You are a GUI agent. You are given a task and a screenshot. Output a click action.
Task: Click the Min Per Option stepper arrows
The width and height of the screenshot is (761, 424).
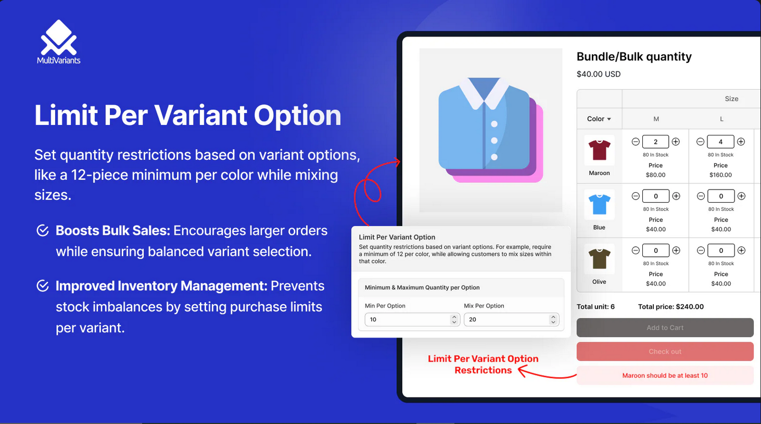tap(454, 319)
